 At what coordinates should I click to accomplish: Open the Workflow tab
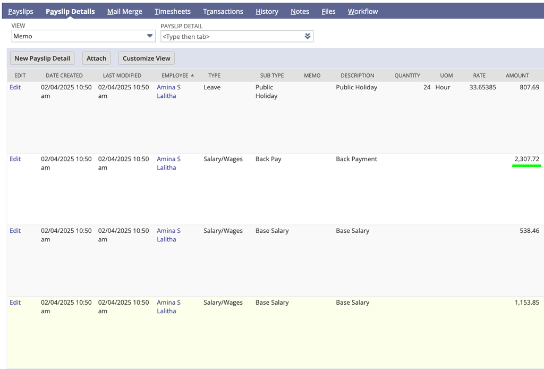(363, 12)
